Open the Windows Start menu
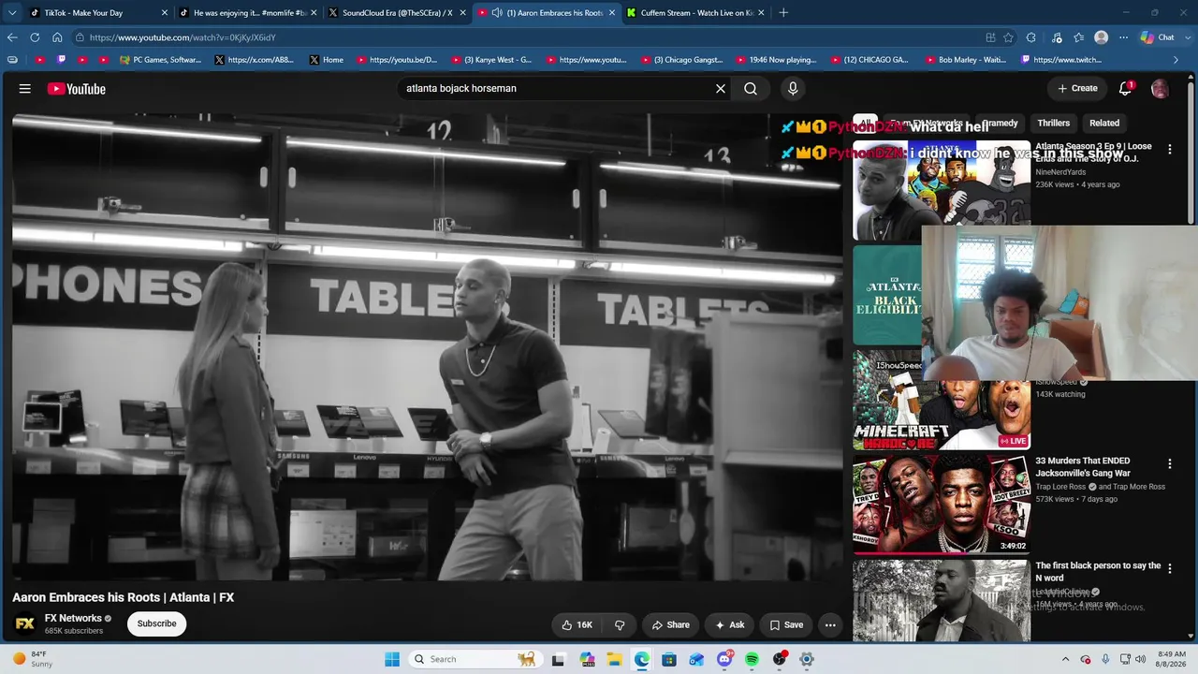Image resolution: width=1198 pixels, height=674 pixels. click(x=392, y=659)
